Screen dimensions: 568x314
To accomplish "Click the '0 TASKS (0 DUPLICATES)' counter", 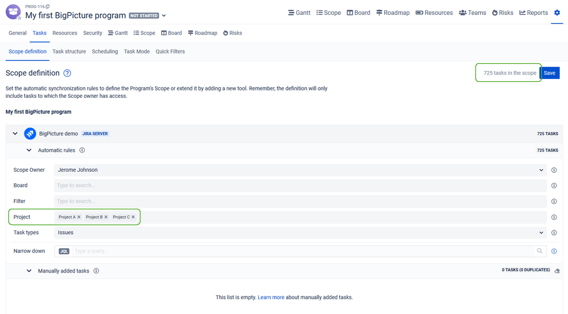I will [x=525, y=270].
